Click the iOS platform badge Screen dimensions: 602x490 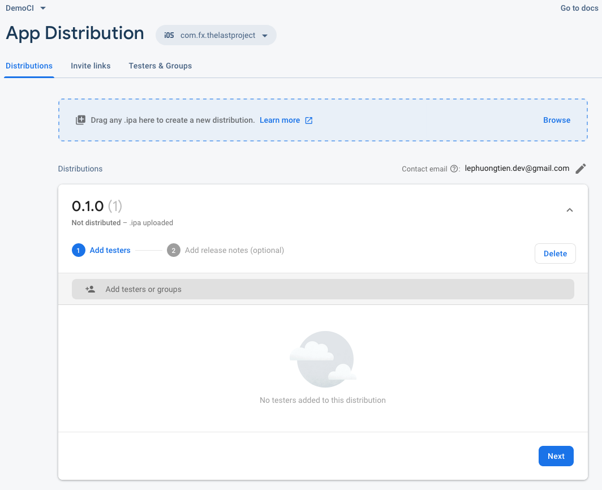[x=169, y=35]
